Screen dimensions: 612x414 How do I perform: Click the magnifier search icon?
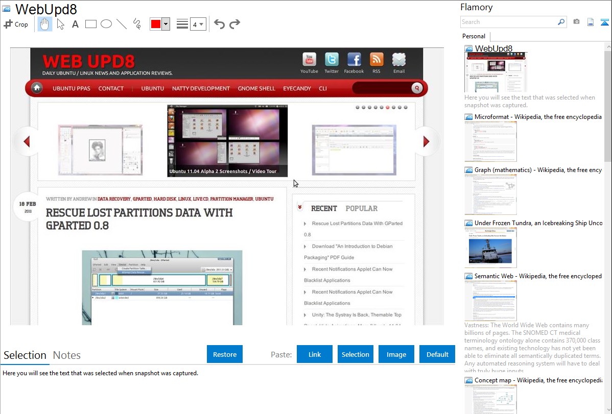561,22
